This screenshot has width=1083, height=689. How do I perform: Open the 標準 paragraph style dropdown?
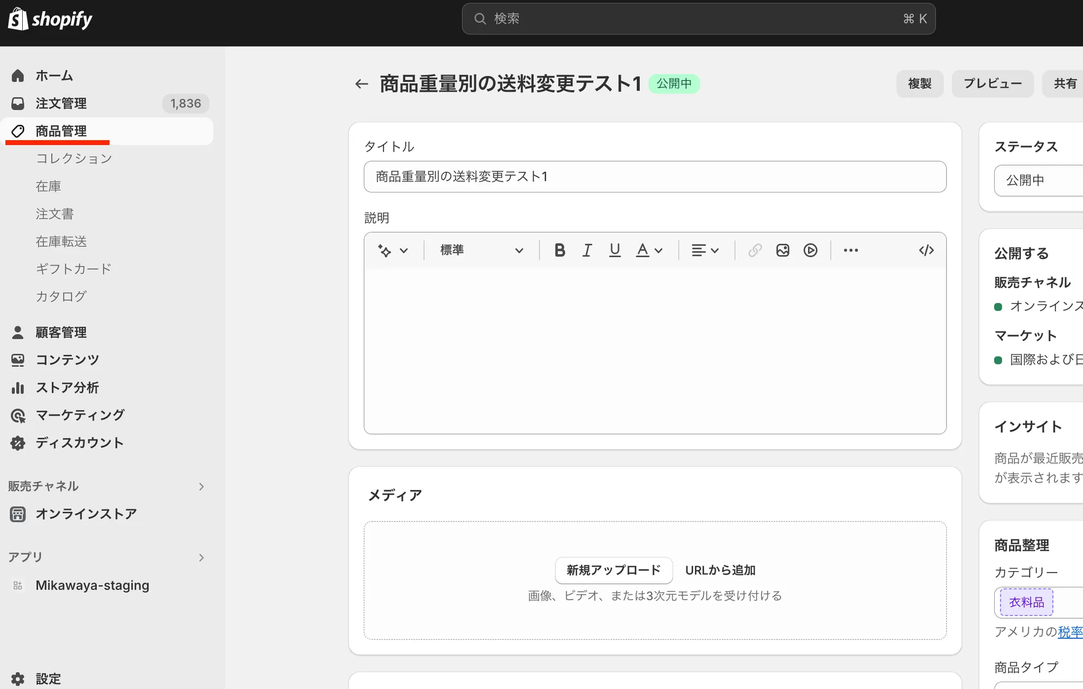pyautogui.click(x=481, y=250)
